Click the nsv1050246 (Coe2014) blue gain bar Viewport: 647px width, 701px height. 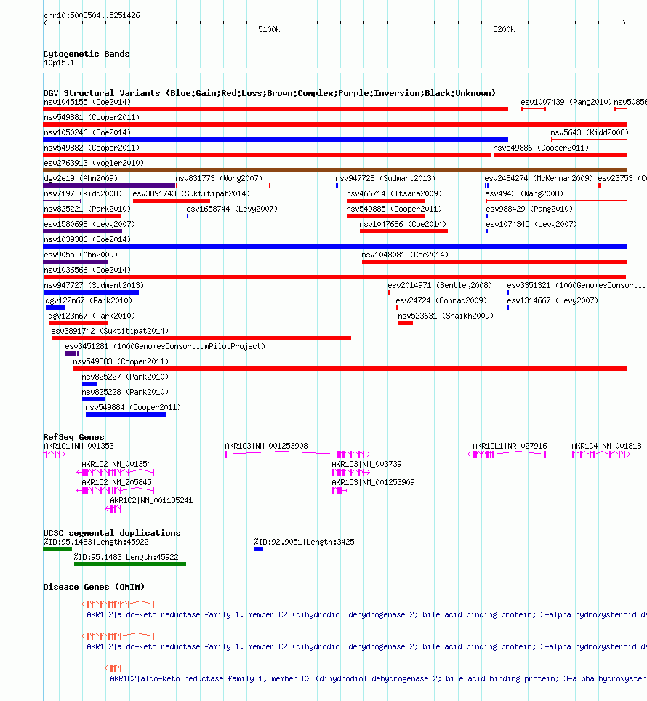coord(276,140)
